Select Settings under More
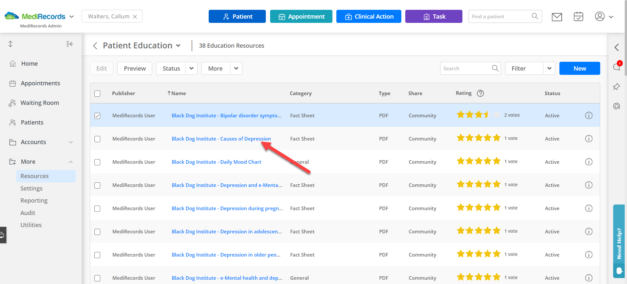The width and height of the screenshot is (627, 284). [x=31, y=188]
